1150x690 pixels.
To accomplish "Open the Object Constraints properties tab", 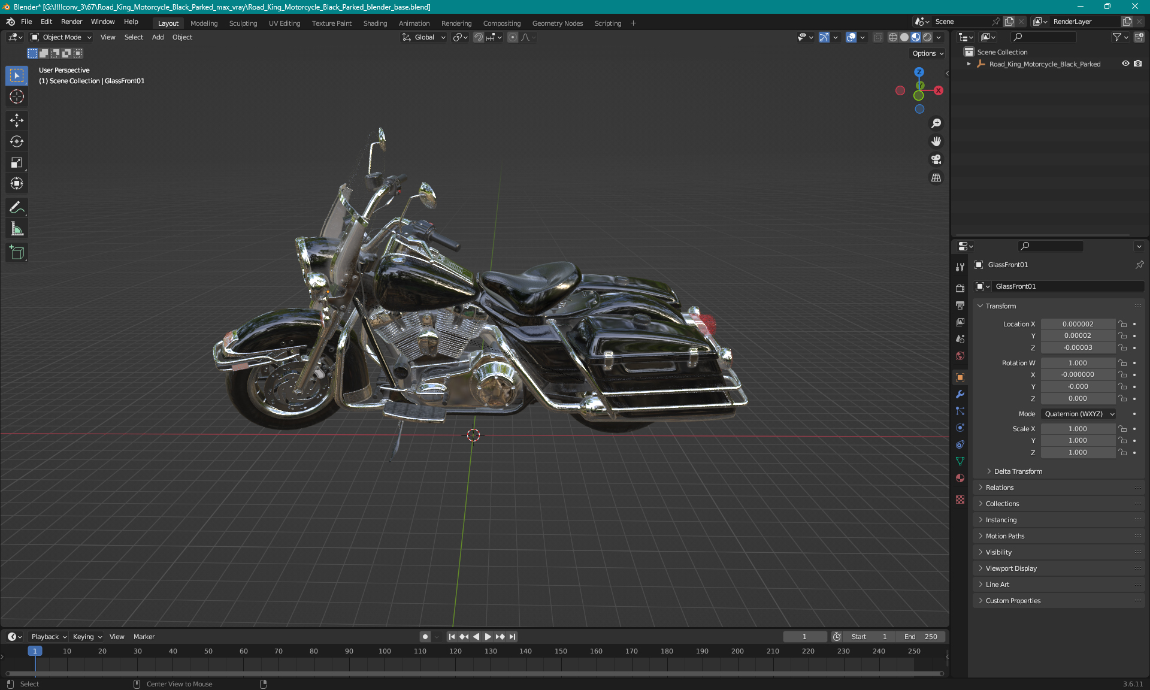I will tap(960, 444).
